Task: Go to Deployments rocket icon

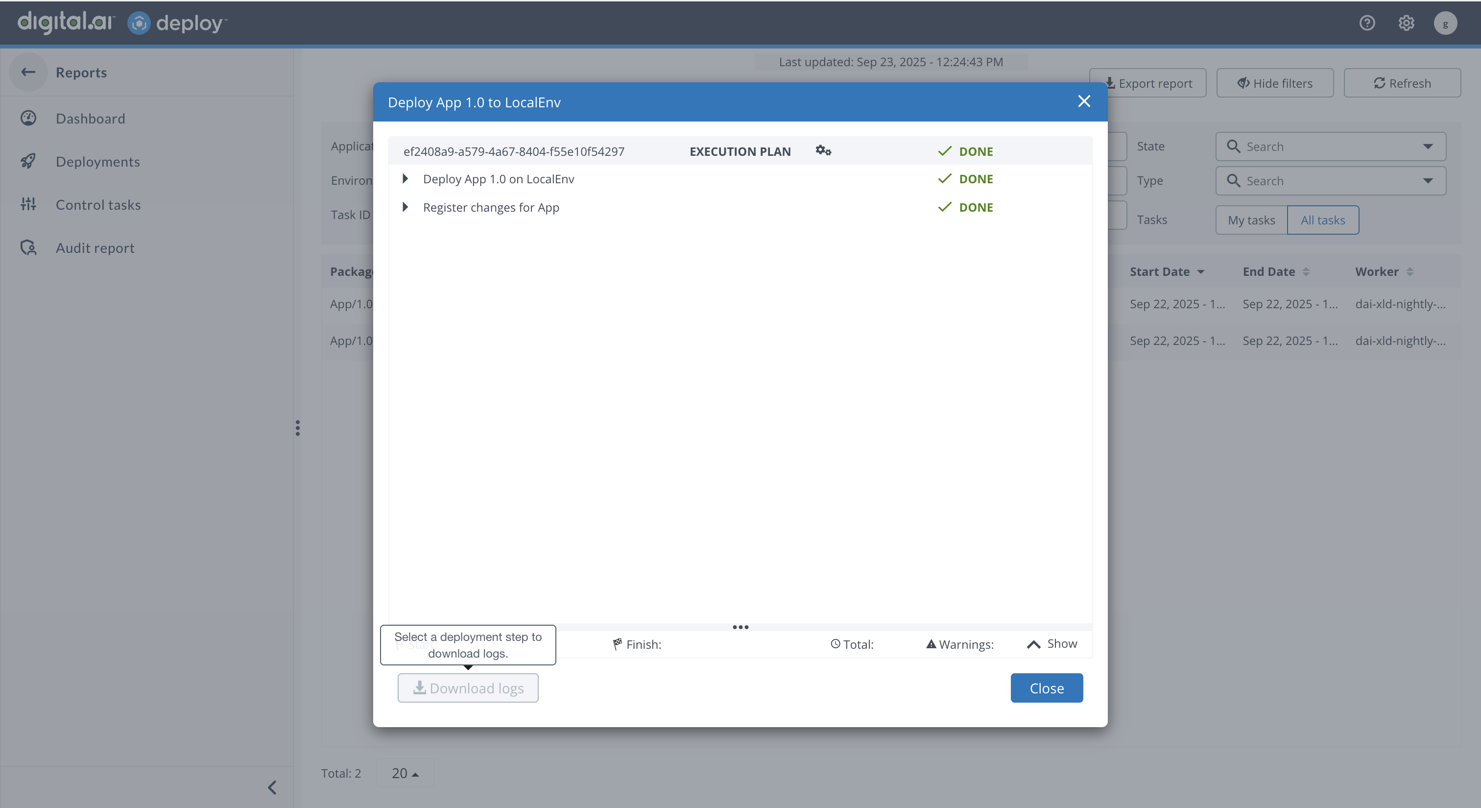Action: point(28,162)
